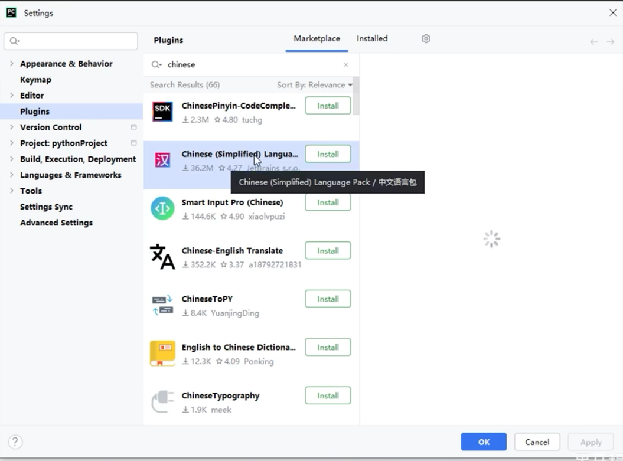623x461 pixels.
Task: Select Keymap in settings tree
Action: pos(36,80)
